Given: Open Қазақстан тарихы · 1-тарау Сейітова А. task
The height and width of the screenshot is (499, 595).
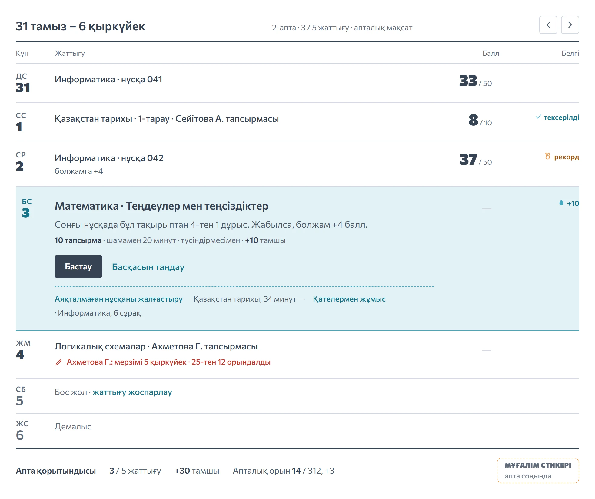Looking at the screenshot, I should click(x=297, y=122).
